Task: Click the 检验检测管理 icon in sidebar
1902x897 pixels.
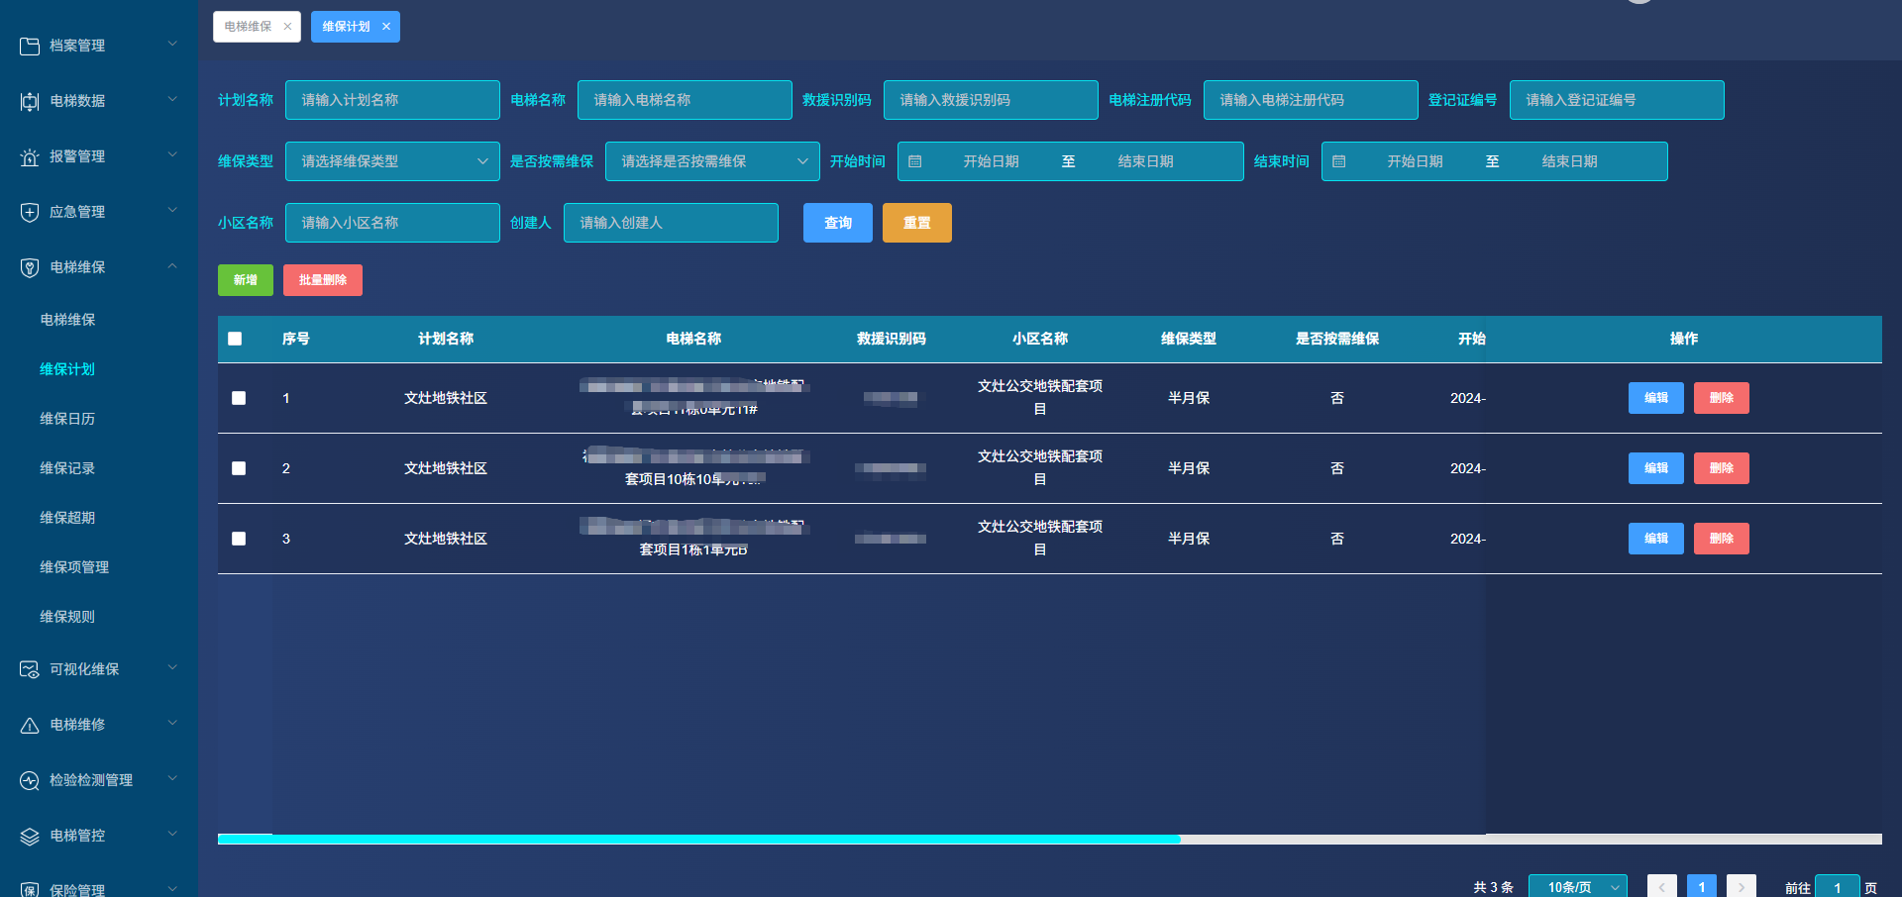Action: [30, 780]
